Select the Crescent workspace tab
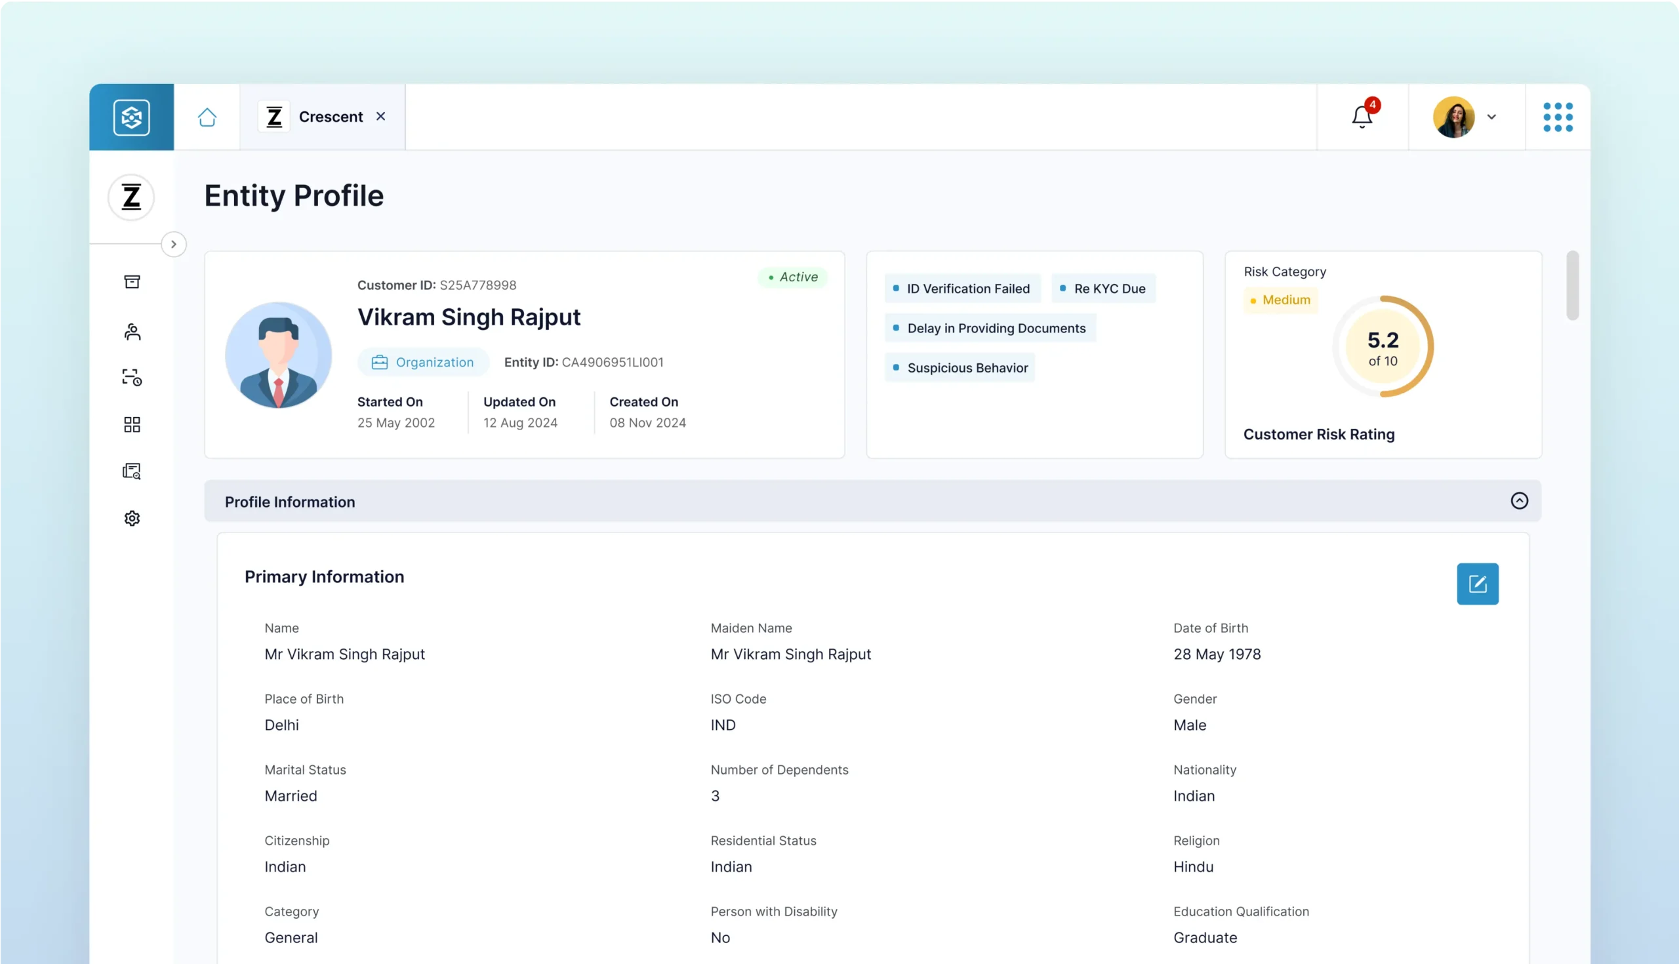Viewport: 1679px width, 964px height. pyautogui.click(x=323, y=117)
